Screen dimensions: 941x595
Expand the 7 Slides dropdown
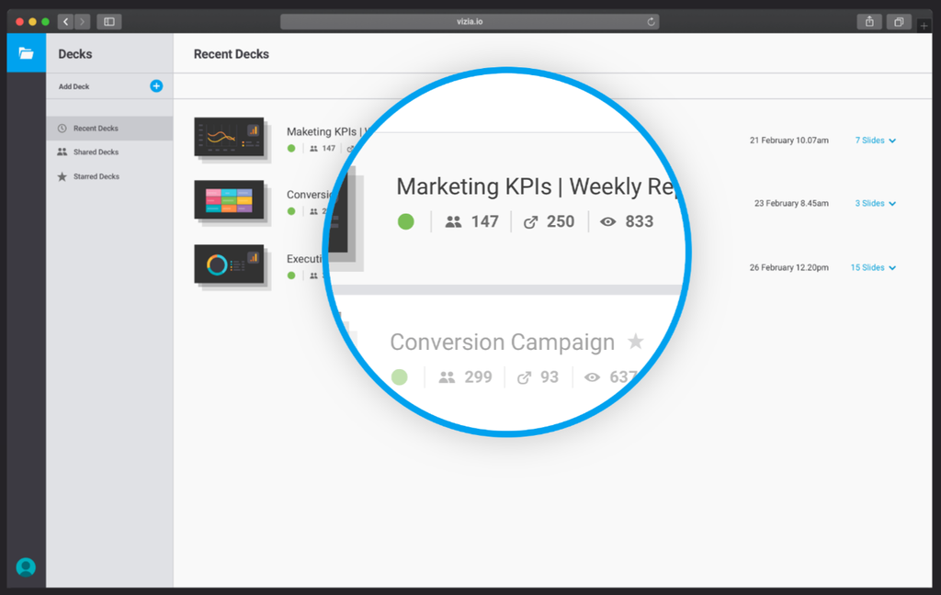click(875, 140)
